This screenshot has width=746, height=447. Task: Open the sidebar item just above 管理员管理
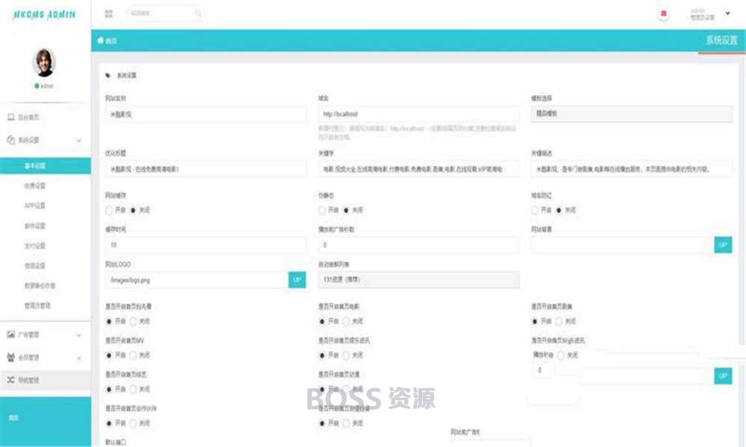[40, 285]
